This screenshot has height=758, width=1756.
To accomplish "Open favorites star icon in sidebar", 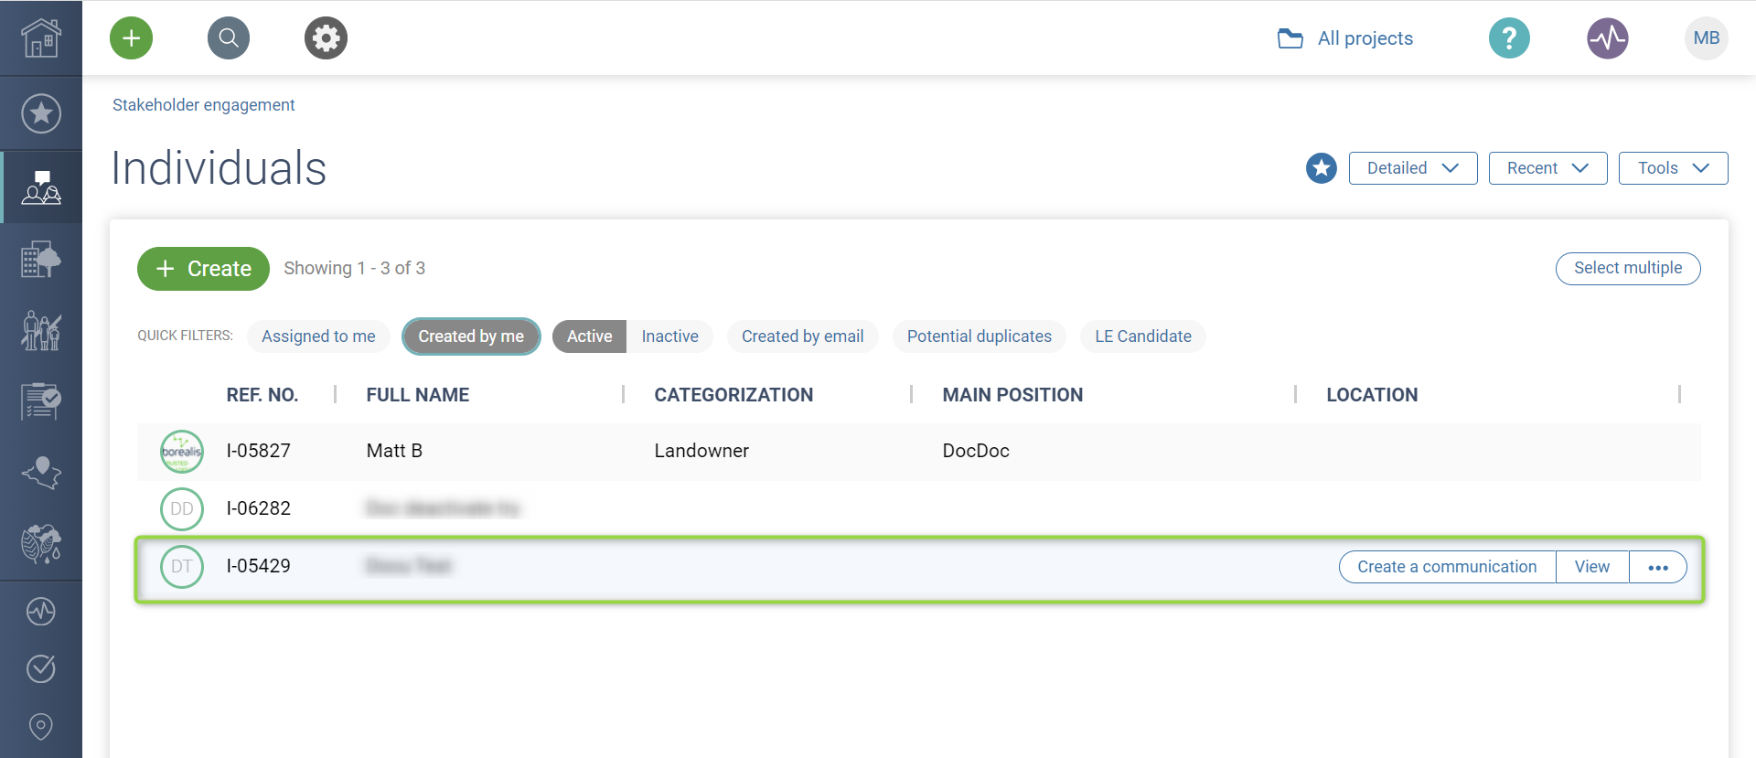I will 41,113.
